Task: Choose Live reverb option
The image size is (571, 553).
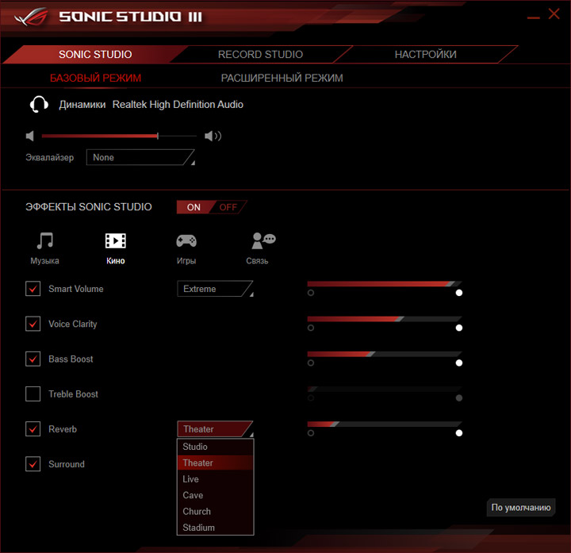Action: [215, 479]
